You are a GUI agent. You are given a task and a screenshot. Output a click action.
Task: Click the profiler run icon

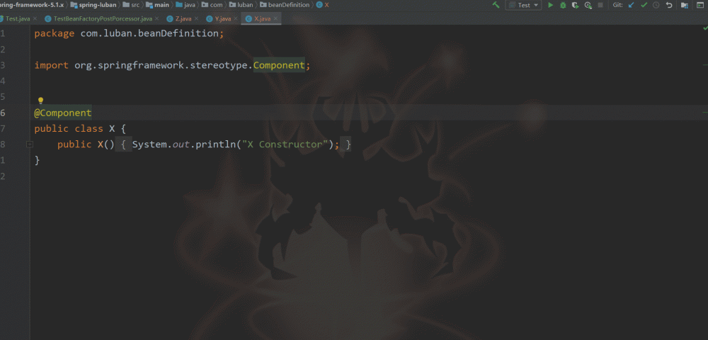click(588, 5)
